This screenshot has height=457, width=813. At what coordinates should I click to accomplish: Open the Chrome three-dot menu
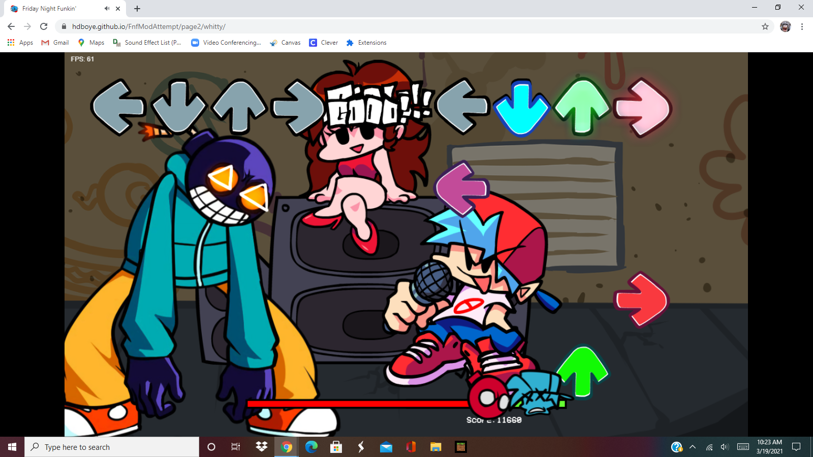point(802,26)
